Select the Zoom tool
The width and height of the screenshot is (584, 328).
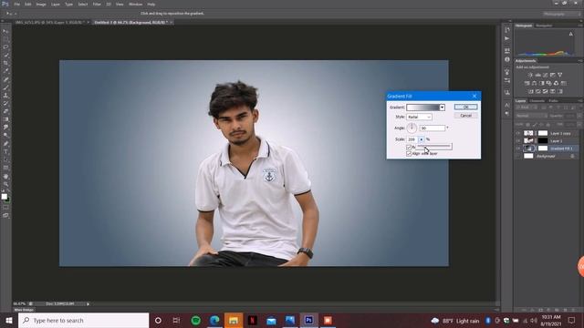5,184
